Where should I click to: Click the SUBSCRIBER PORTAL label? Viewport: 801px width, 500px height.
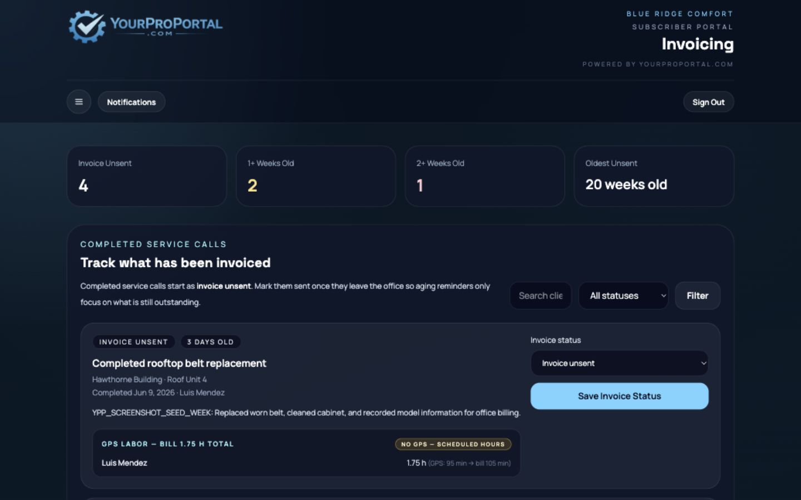point(683,27)
